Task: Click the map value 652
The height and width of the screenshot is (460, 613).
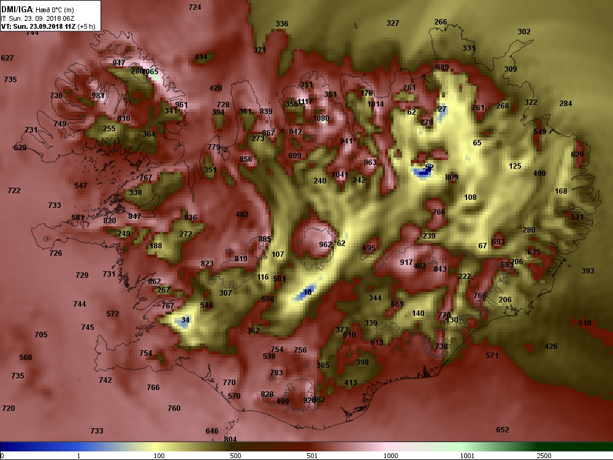Action: click(x=503, y=430)
